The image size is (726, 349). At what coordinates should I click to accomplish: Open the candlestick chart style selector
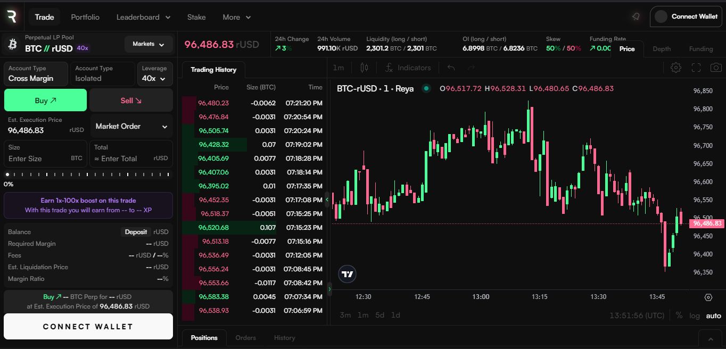[364, 68]
